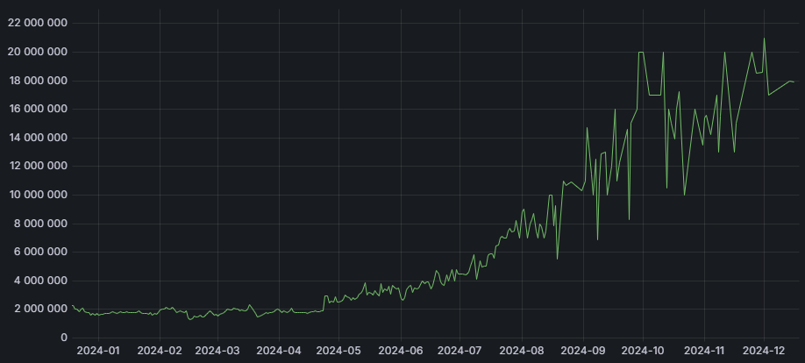
Task: Click the 10 000 000 y-axis label
Action: [x=37, y=195]
